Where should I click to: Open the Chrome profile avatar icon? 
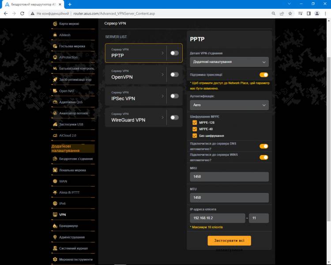pyautogui.click(x=317, y=14)
